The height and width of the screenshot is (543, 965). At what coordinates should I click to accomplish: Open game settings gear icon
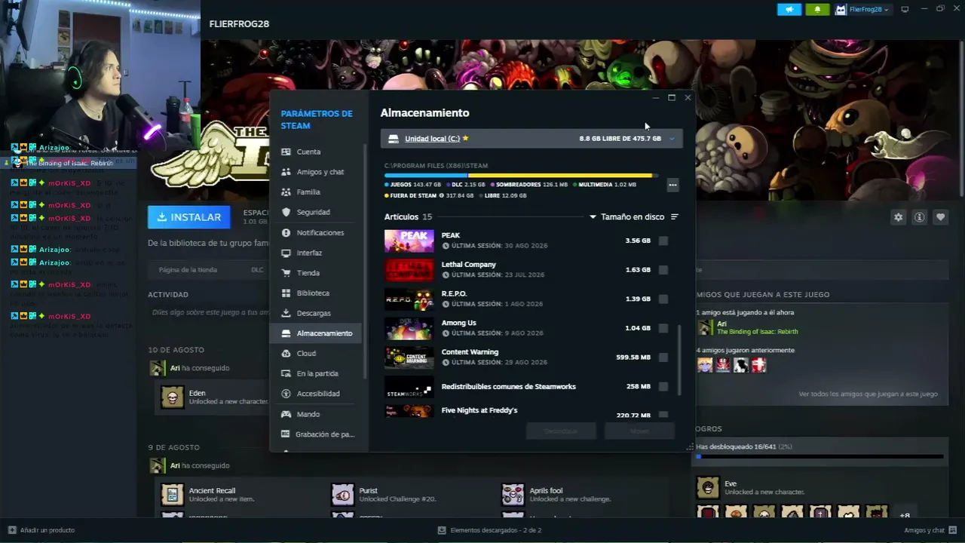pos(898,217)
